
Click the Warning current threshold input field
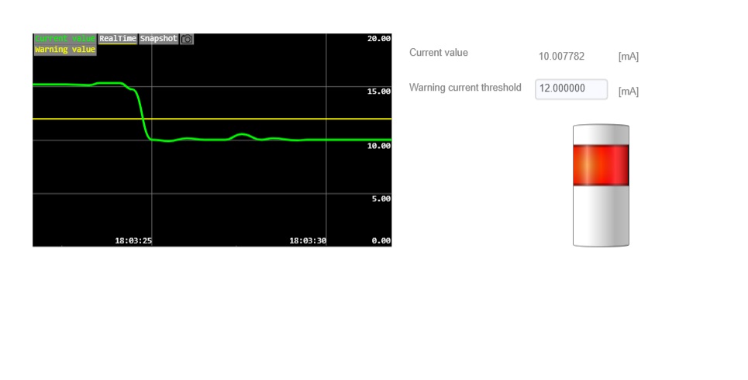point(571,89)
